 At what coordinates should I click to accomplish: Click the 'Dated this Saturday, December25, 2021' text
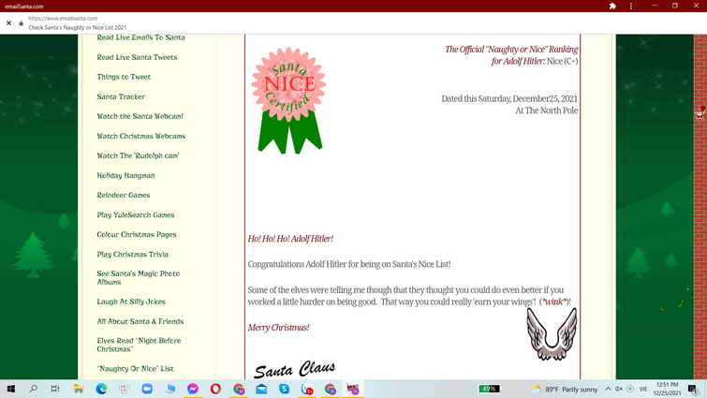[509, 98]
